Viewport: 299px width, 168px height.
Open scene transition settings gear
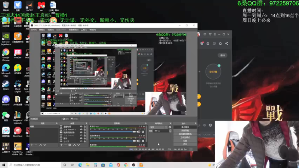[170, 127]
